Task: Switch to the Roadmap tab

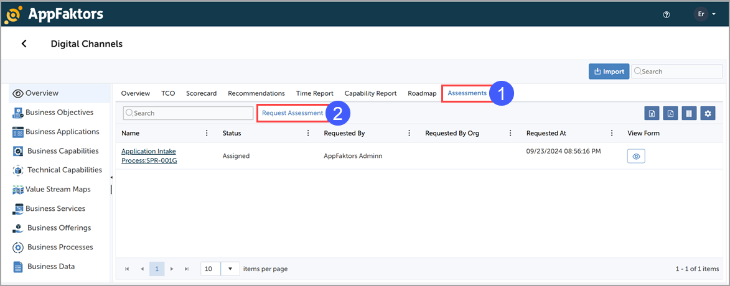Action: coord(422,93)
